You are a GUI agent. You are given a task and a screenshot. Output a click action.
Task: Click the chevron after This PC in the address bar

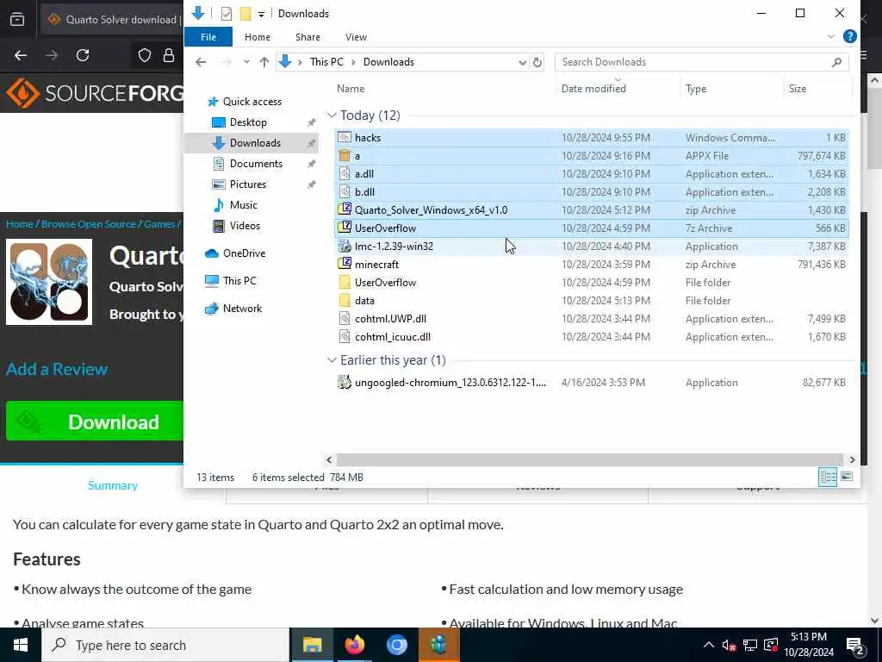353,62
